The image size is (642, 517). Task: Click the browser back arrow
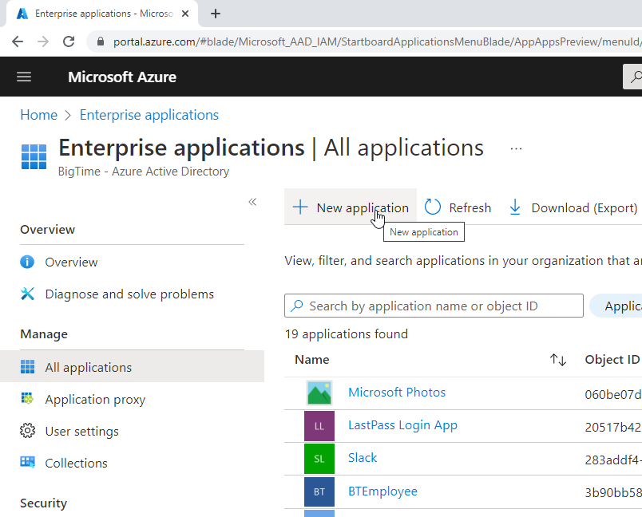18,41
